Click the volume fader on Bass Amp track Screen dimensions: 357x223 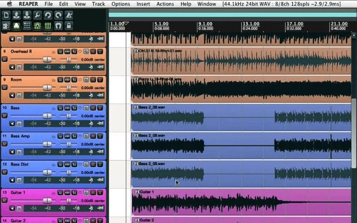(x=47, y=144)
